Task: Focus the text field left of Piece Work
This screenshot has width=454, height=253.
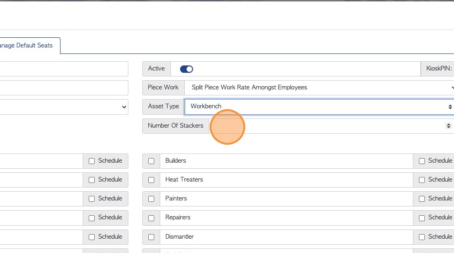Action: click(x=64, y=88)
